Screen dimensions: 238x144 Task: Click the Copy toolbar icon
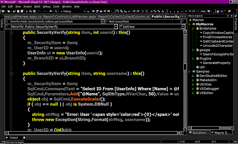(x=30, y=11)
